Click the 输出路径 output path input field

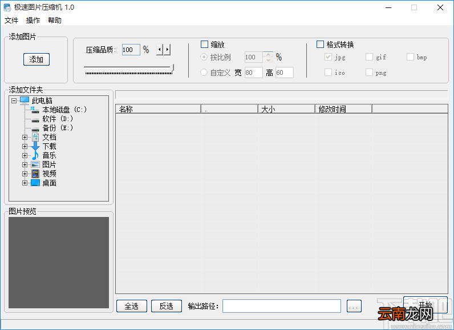tap(282, 306)
